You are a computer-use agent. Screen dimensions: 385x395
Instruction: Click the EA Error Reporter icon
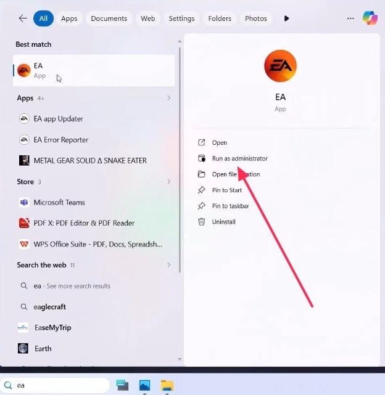pyautogui.click(x=24, y=139)
